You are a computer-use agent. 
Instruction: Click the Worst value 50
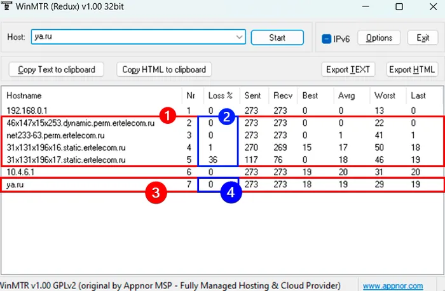point(379,147)
